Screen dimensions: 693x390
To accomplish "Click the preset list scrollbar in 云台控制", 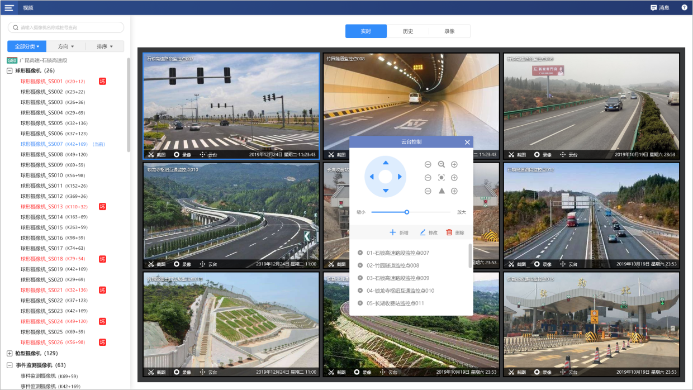I will tap(470, 255).
